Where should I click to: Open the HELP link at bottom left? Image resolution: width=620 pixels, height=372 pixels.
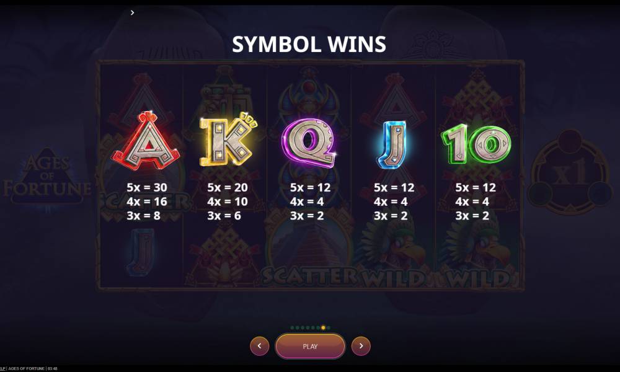tap(2, 368)
